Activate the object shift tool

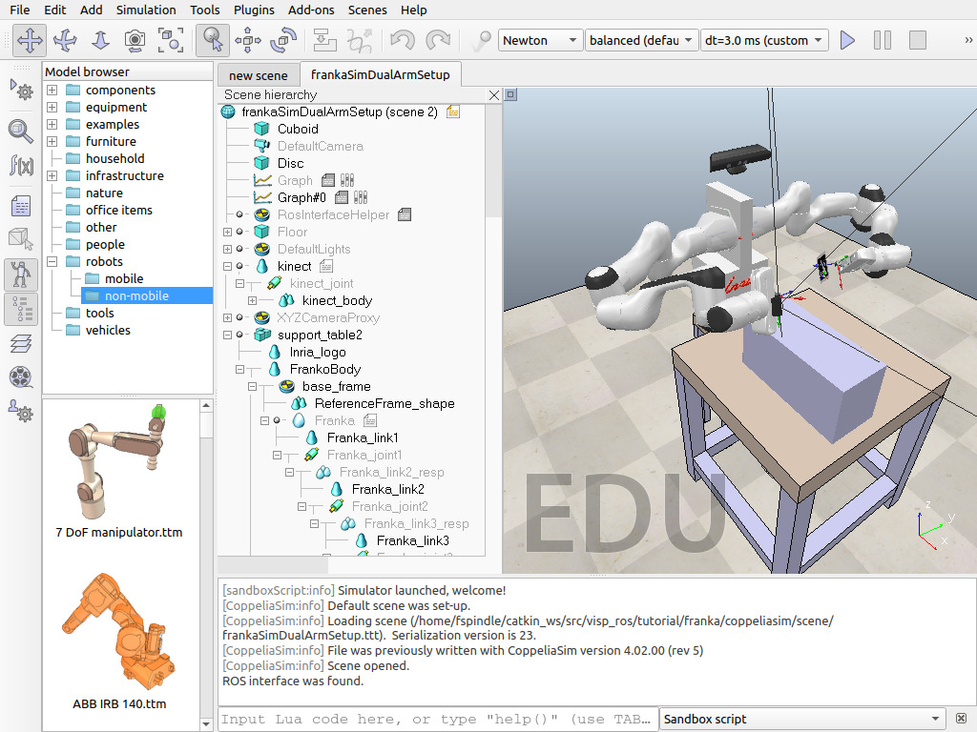[x=248, y=40]
